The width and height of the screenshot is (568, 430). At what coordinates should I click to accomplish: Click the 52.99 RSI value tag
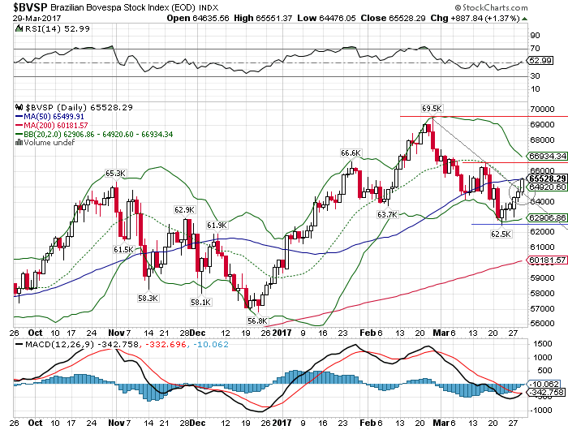pos(540,61)
